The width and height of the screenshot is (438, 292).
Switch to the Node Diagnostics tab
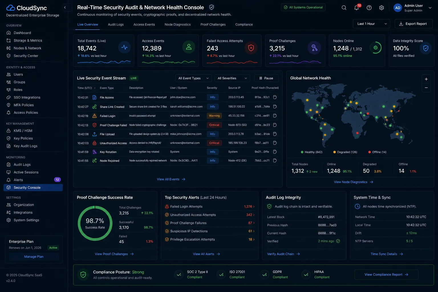[178, 25]
